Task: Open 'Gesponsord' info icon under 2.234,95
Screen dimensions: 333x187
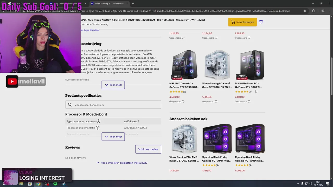Action: [x=216, y=38]
